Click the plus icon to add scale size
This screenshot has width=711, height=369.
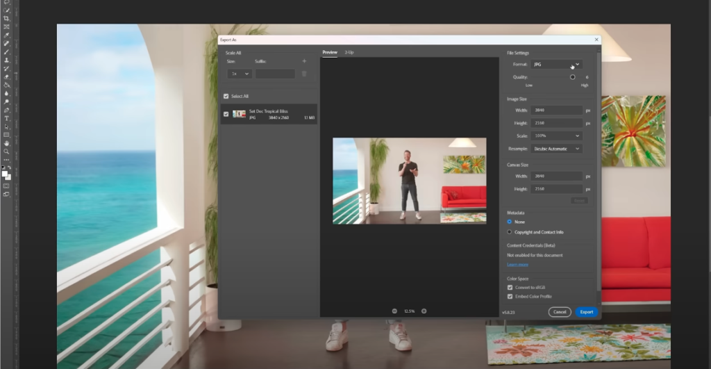(x=303, y=61)
